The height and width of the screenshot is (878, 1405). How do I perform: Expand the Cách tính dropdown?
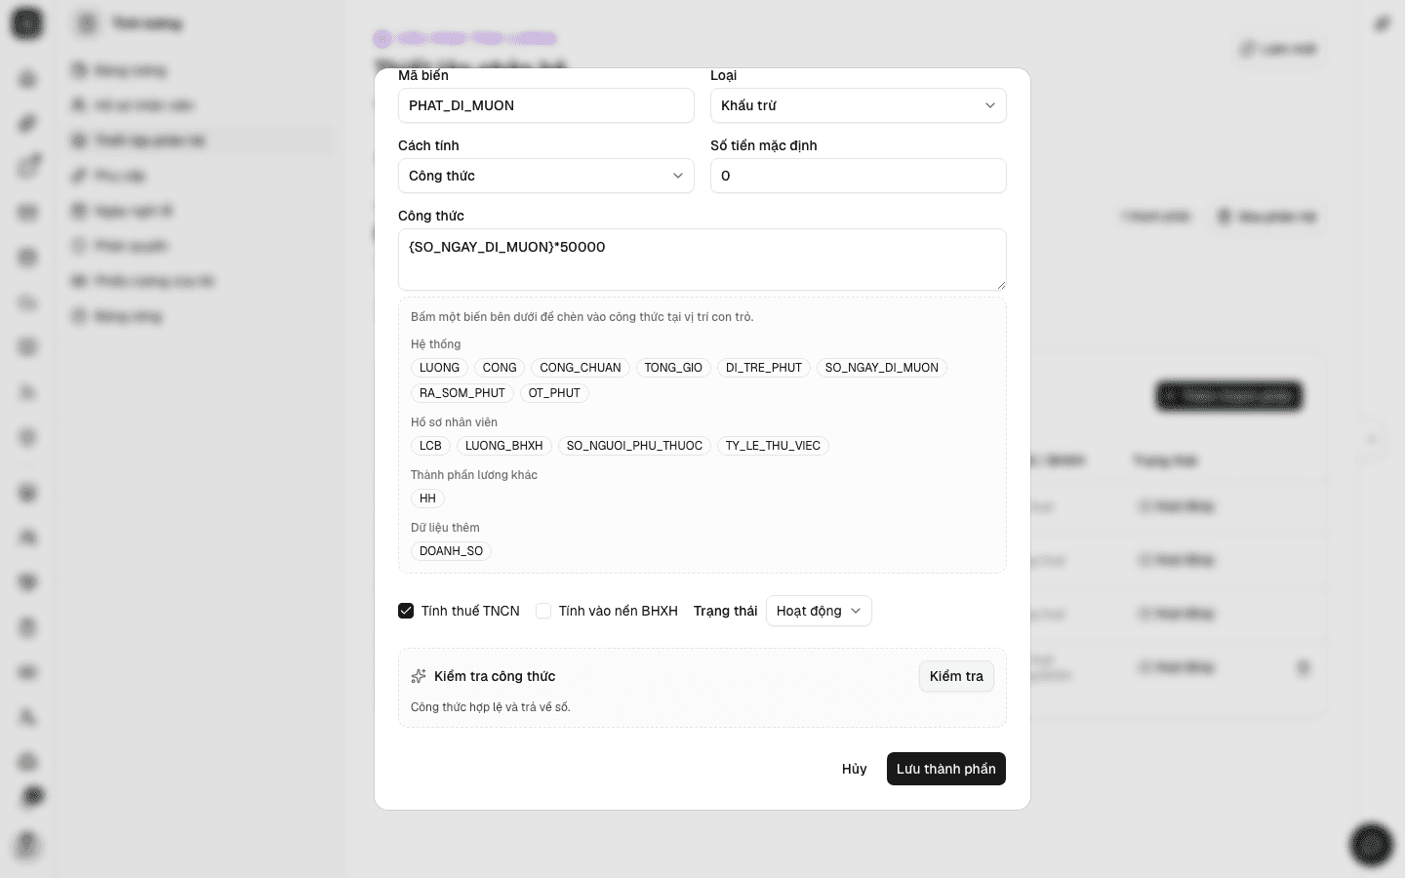(545, 176)
